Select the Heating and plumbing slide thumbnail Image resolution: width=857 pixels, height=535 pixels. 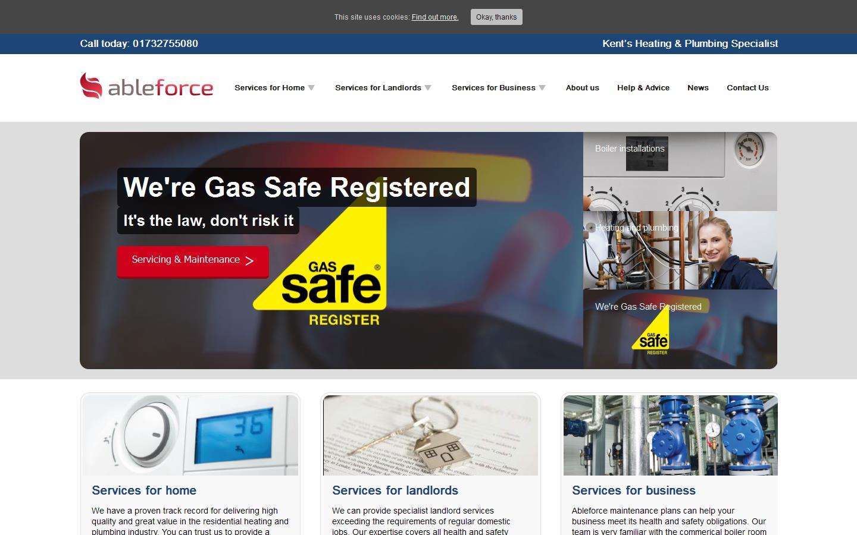tap(680, 250)
